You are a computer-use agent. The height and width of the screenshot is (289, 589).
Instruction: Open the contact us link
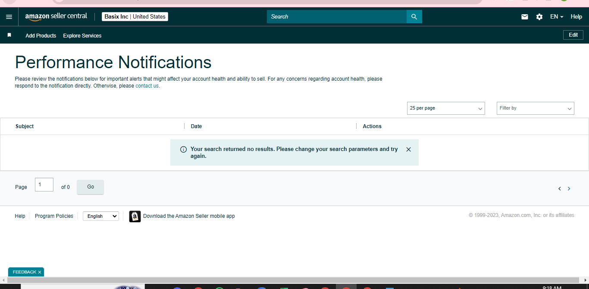(x=147, y=86)
